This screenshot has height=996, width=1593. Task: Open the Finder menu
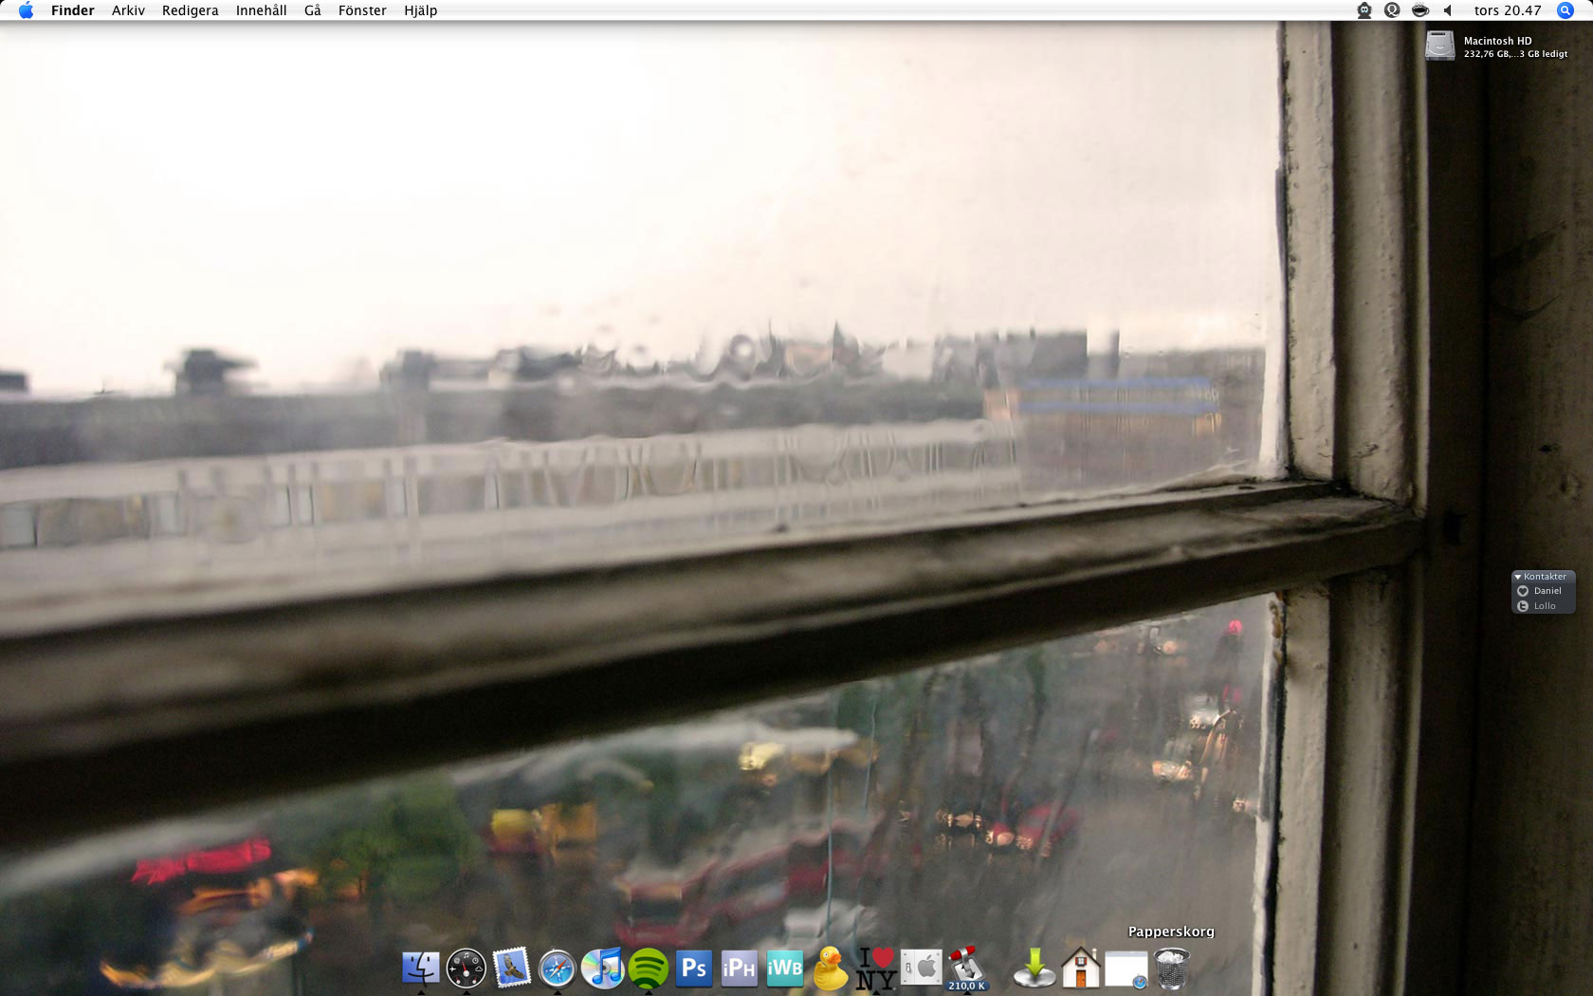click(x=73, y=10)
